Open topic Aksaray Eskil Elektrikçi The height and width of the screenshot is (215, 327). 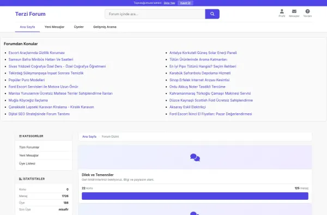[x=187, y=107]
